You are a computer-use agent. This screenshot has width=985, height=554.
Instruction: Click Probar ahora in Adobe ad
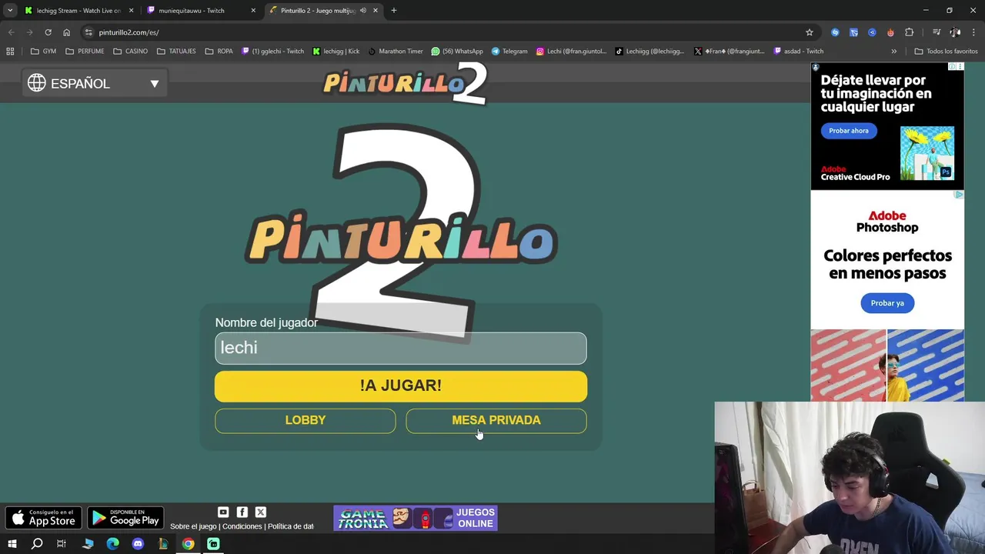tap(849, 131)
